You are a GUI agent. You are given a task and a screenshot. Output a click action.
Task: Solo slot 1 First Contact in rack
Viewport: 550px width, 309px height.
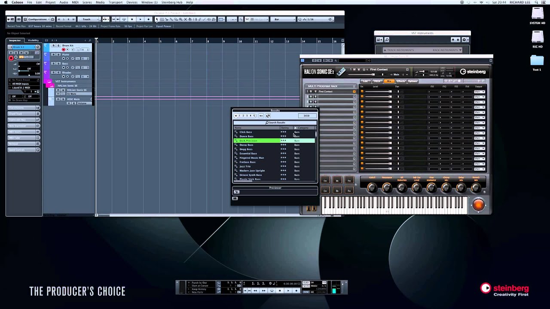click(x=315, y=91)
